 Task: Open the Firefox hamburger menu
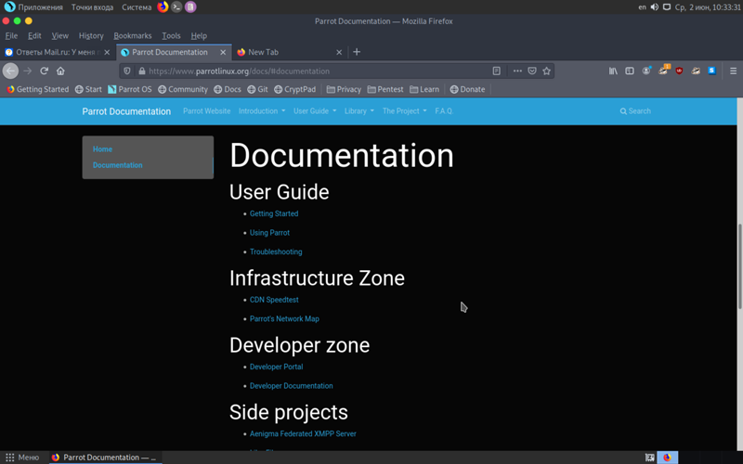(x=733, y=71)
